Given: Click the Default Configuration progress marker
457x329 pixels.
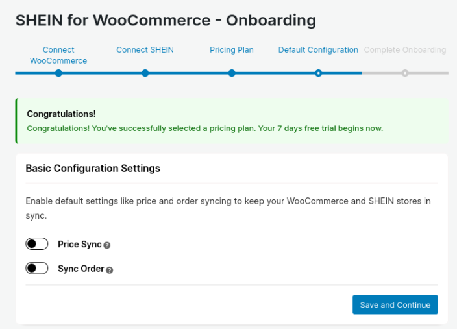Looking at the screenshot, I should tap(318, 73).
